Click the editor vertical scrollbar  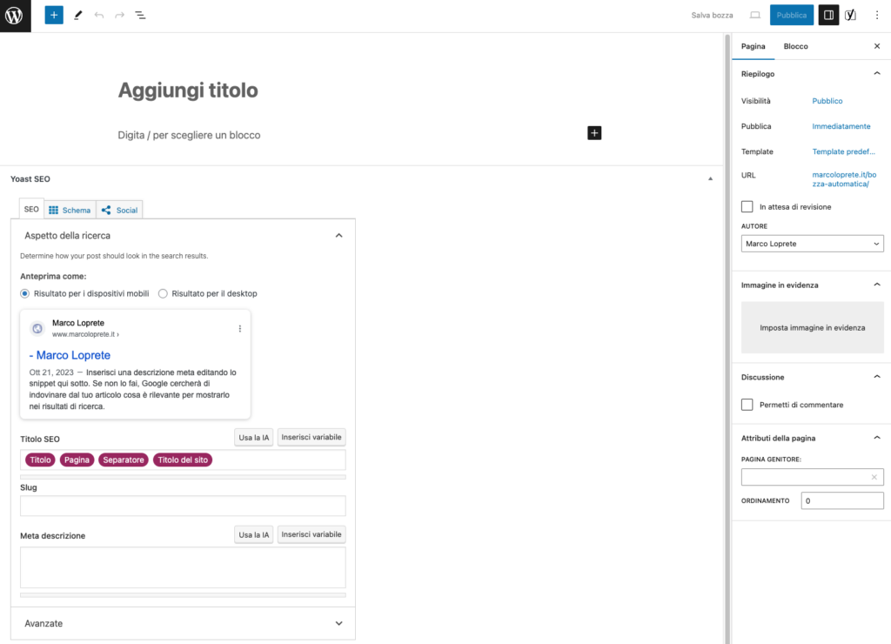coord(727,339)
